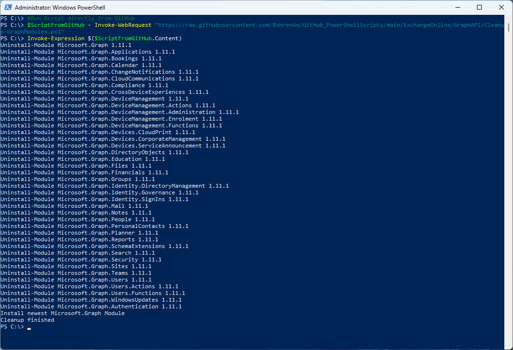Click the vertical scrollbar thumb of the console
The height and width of the screenshot is (350, 513).
508,27
